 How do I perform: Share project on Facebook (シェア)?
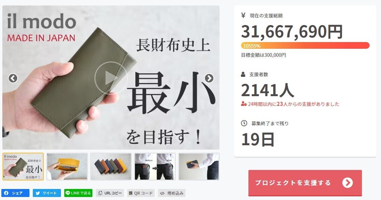coord(15,193)
